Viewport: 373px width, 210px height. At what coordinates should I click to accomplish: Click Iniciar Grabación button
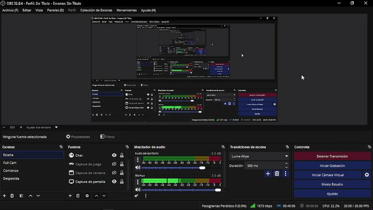pos(332,166)
